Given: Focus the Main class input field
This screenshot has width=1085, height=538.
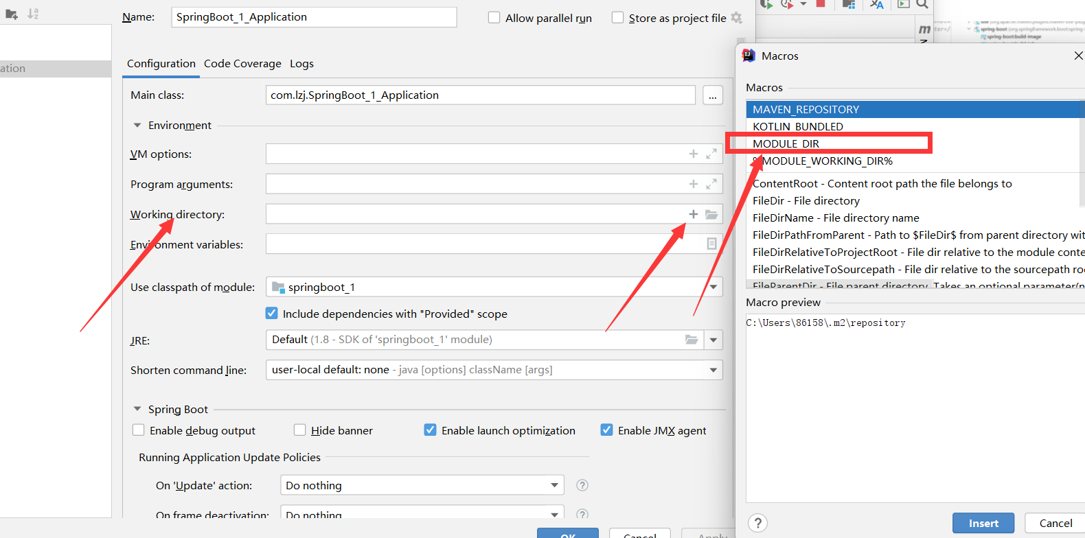Looking at the screenshot, I should [x=481, y=95].
